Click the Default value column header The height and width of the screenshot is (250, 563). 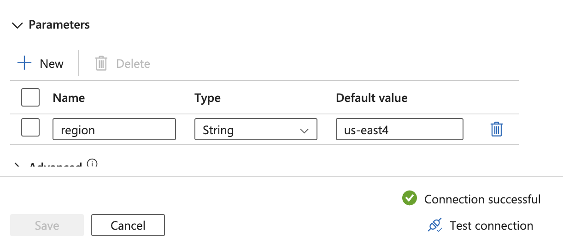click(371, 98)
